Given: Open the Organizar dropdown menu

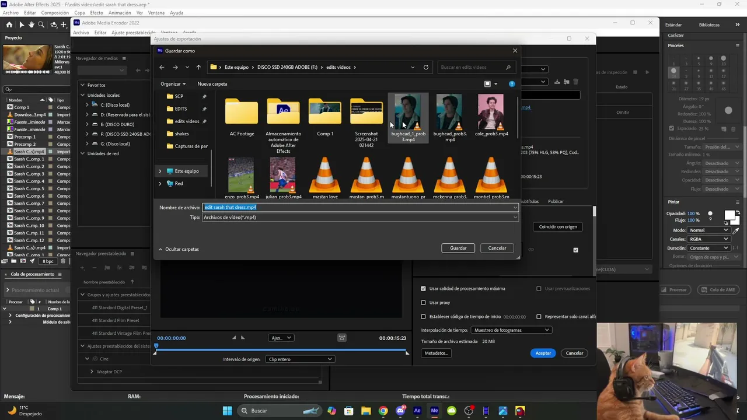Looking at the screenshot, I should [x=173, y=84].
